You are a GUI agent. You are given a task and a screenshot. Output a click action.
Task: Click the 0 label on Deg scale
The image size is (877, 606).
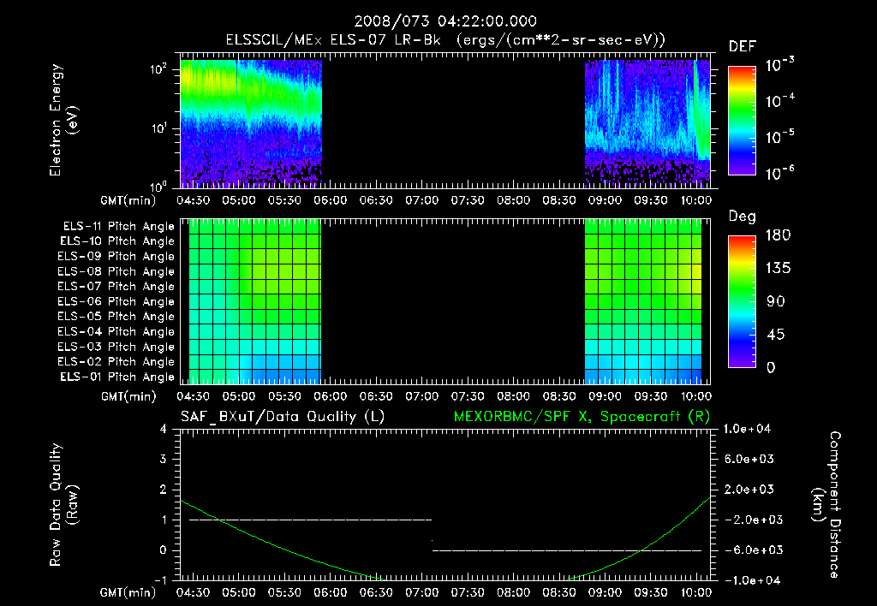pos(771,367)
